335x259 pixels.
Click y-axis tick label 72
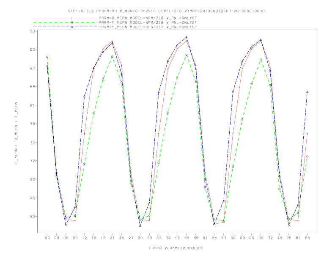click(33, 161)
